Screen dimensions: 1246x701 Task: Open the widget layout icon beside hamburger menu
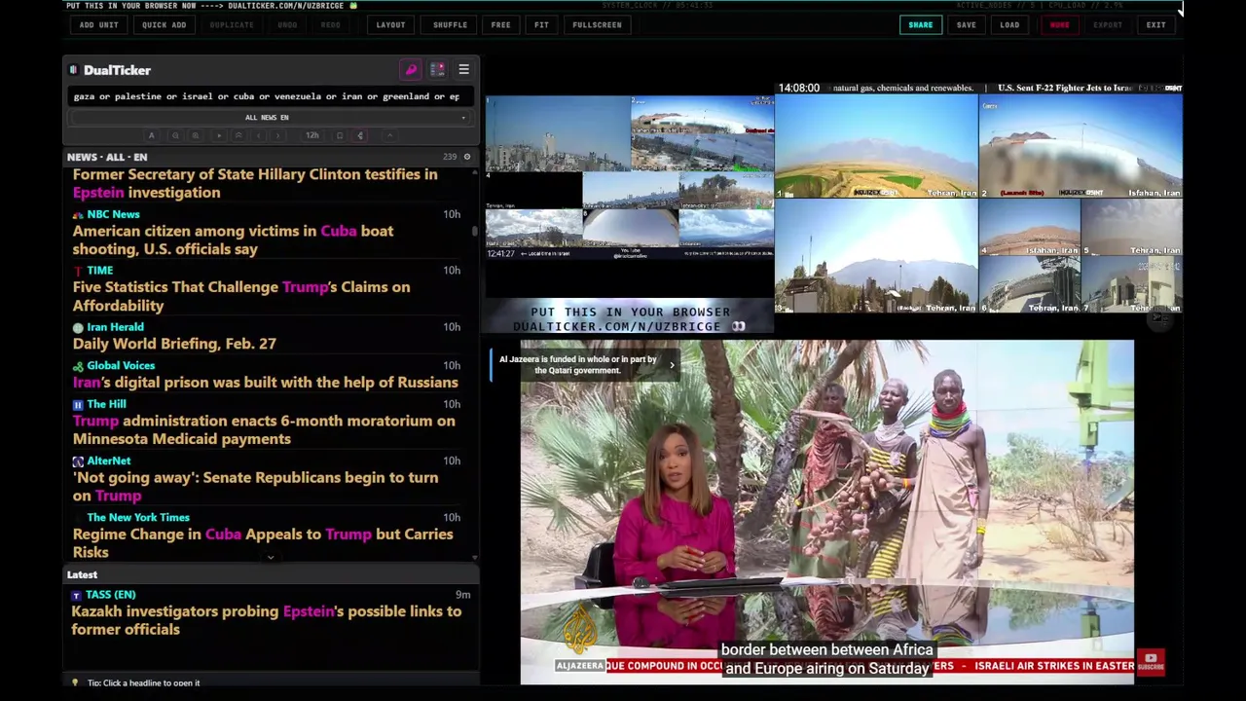click(x=437, y=70)
